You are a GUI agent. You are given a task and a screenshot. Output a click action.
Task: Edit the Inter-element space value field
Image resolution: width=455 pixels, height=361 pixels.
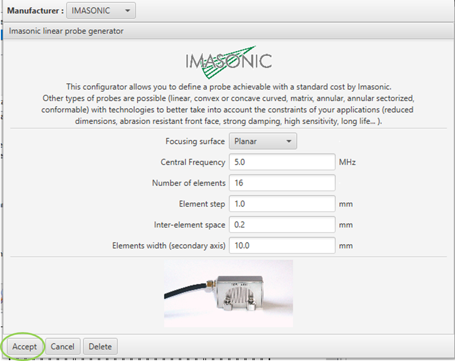282,225
